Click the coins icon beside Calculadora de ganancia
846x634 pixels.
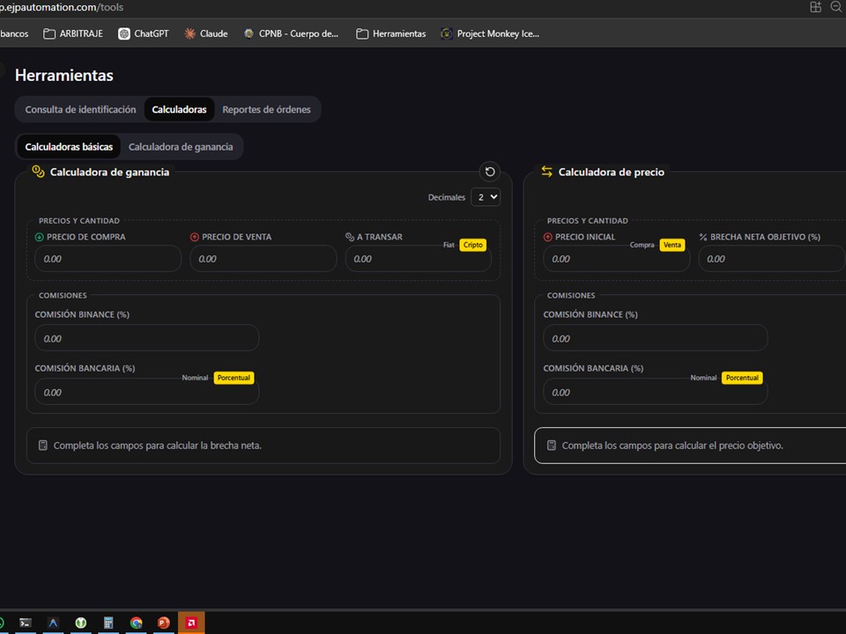click(x=38, y=172)
